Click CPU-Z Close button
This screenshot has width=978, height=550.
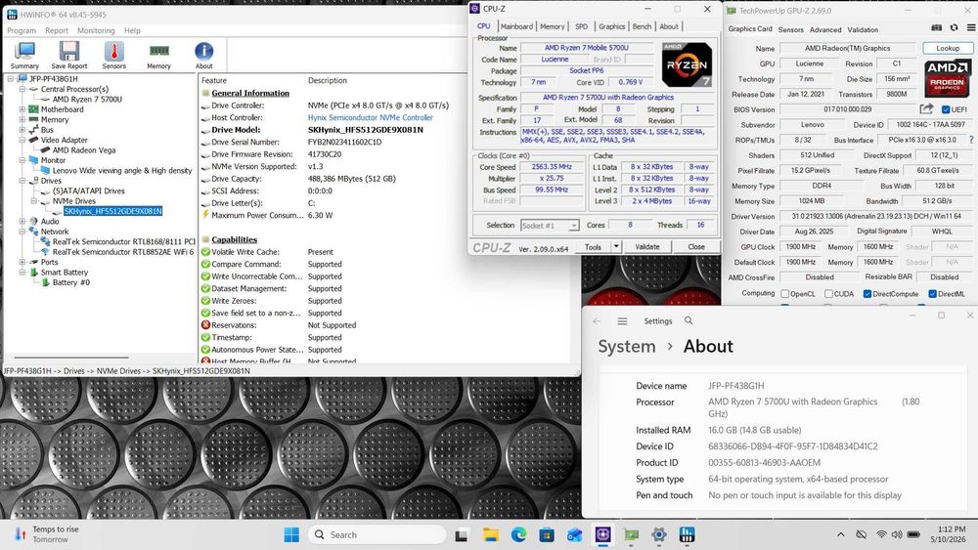click(696, 246)
